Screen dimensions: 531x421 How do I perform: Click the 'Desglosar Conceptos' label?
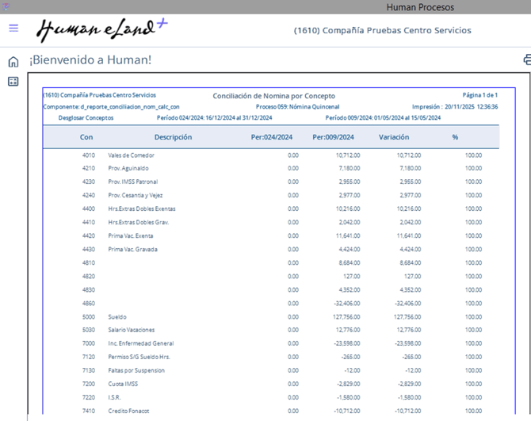click(86, 118)
